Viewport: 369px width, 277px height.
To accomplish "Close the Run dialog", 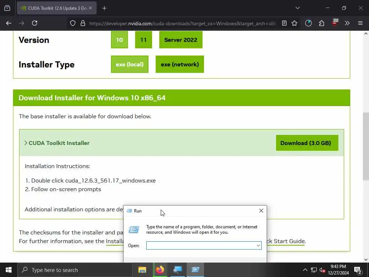I will (x=261, y=211).
